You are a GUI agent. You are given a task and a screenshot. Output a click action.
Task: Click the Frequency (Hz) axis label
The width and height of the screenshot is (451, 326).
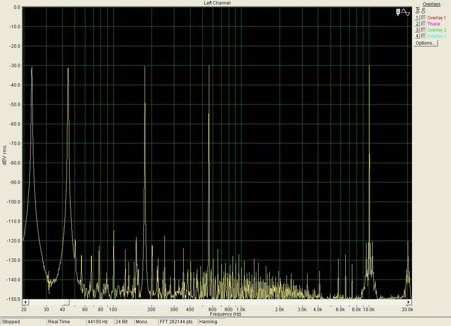pyautogui.click(x=226, y=314)
